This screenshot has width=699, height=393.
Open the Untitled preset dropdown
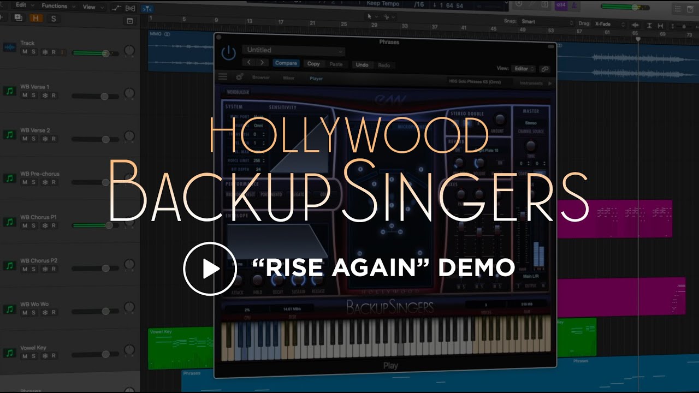point(294,50)
